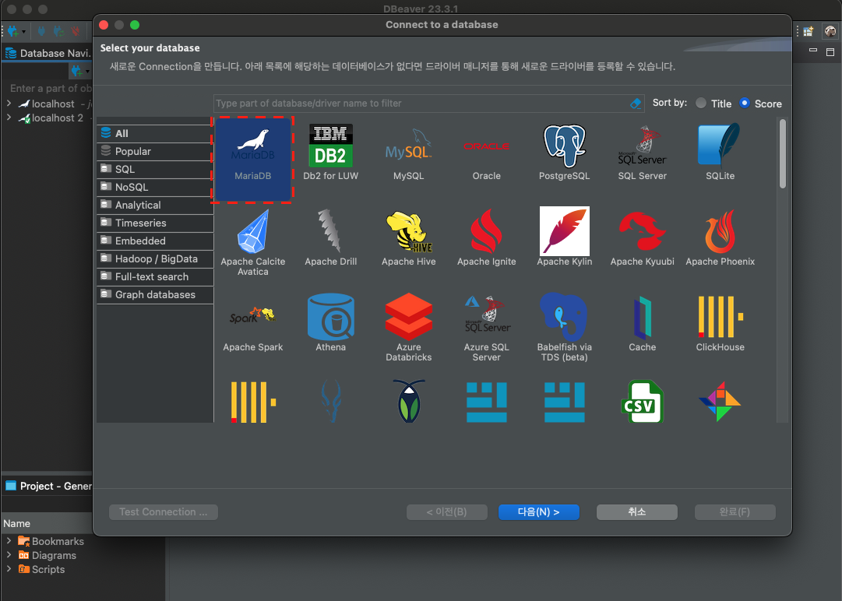Select the MySQL database icon
Image resolution: width=842 pixels, height=601 pixels.
point(408,153)
